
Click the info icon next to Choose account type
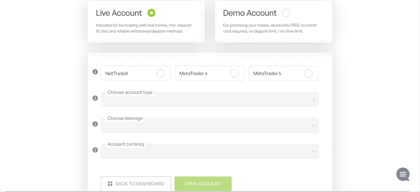pos(95,98)
